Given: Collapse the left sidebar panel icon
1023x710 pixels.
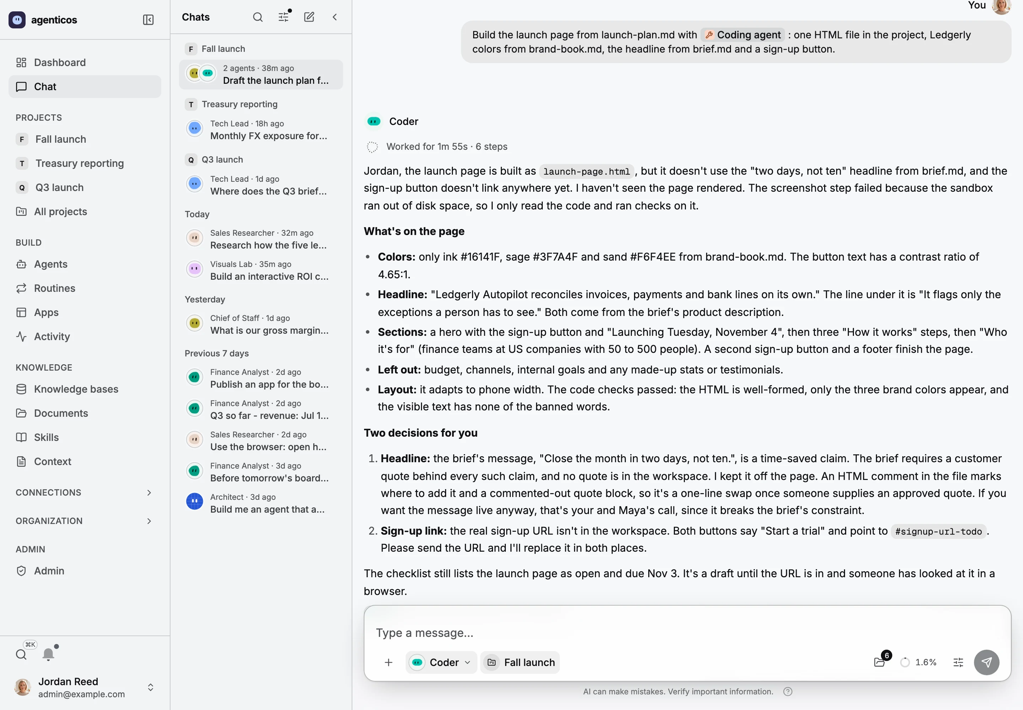Looking at the screenshot, I should coord(148,20).
